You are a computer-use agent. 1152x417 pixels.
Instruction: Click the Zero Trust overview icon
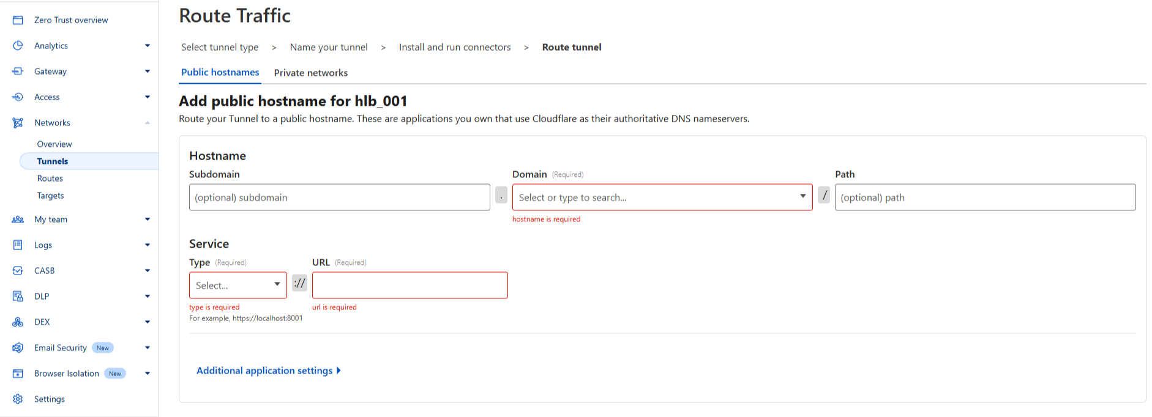click(x=18, y=20)
